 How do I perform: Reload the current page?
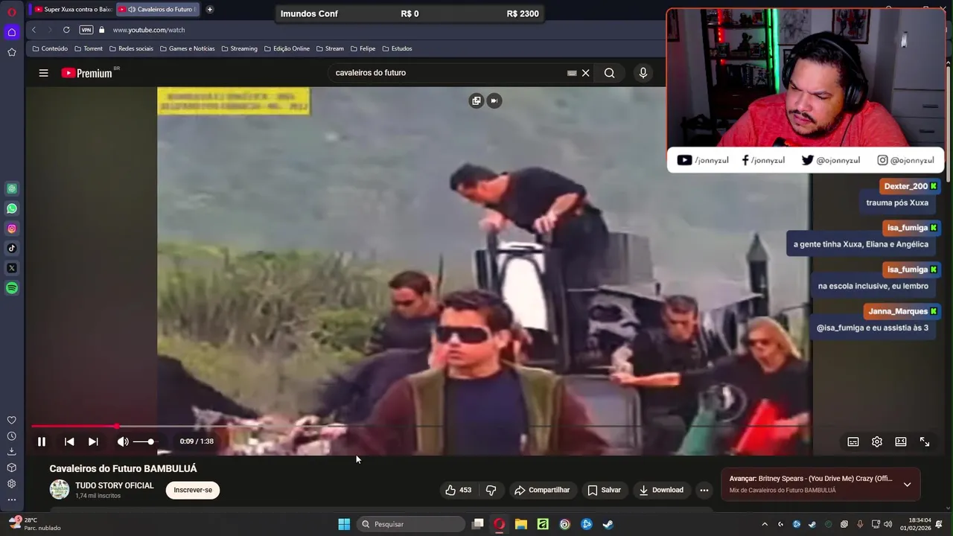click(66, 30)
